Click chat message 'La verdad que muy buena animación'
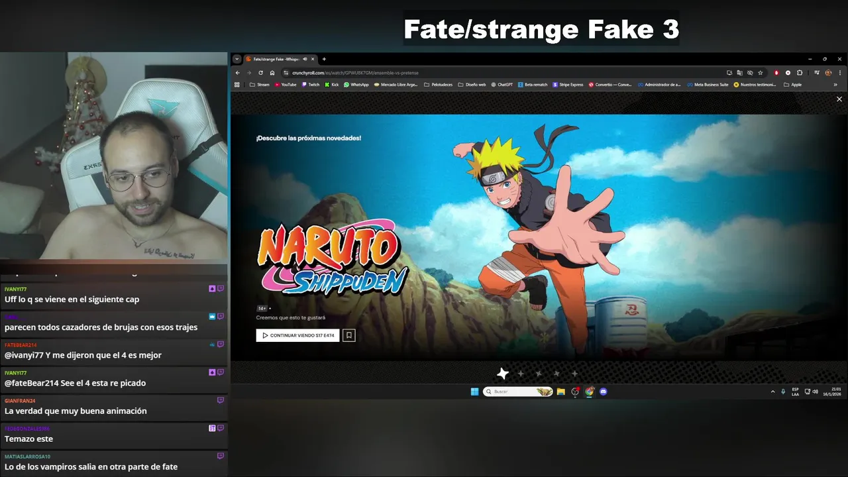 pyautogui.click(x=76, y=411)
